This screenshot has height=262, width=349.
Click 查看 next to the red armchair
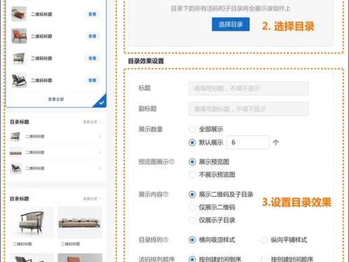92,36
